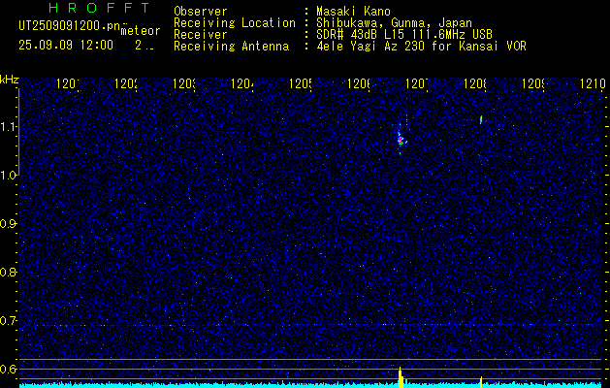610x388 pixels.
Task: Click the kHz axis unit label
Action: (10, 81)
